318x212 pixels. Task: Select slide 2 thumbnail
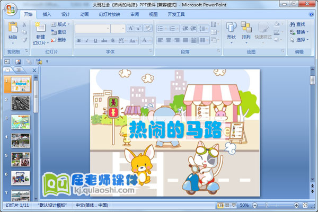20,103
